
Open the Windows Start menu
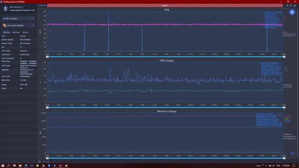pyautogui.click(x=3, y=166)
